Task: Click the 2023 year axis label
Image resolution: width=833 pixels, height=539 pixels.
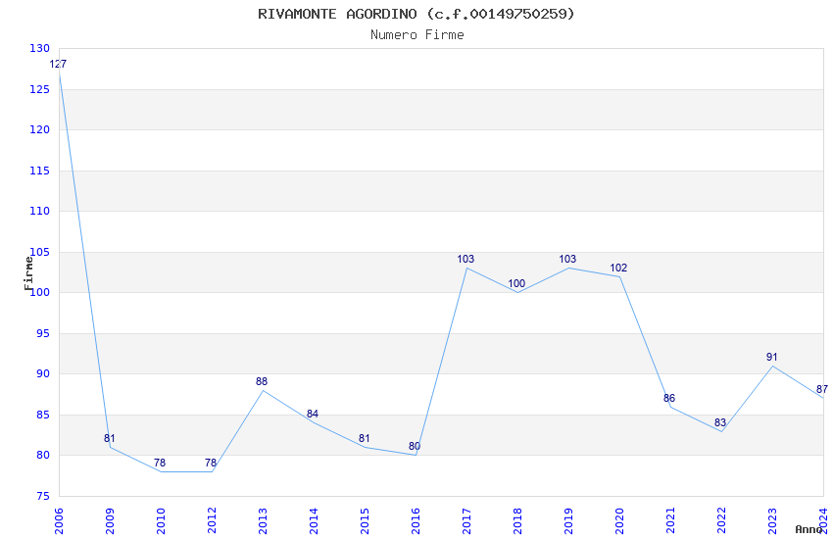Action: (x=772, y=520)
